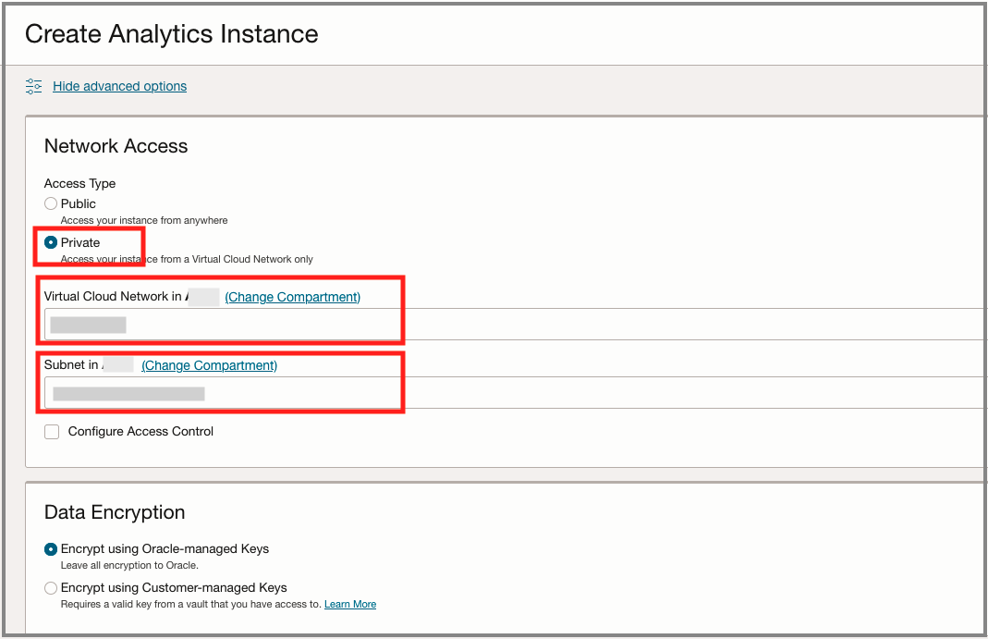Choose Encrypt using Oracle-managed Keys
The height and width of the screenshot is (639, 988).
(x=51, y=549)
